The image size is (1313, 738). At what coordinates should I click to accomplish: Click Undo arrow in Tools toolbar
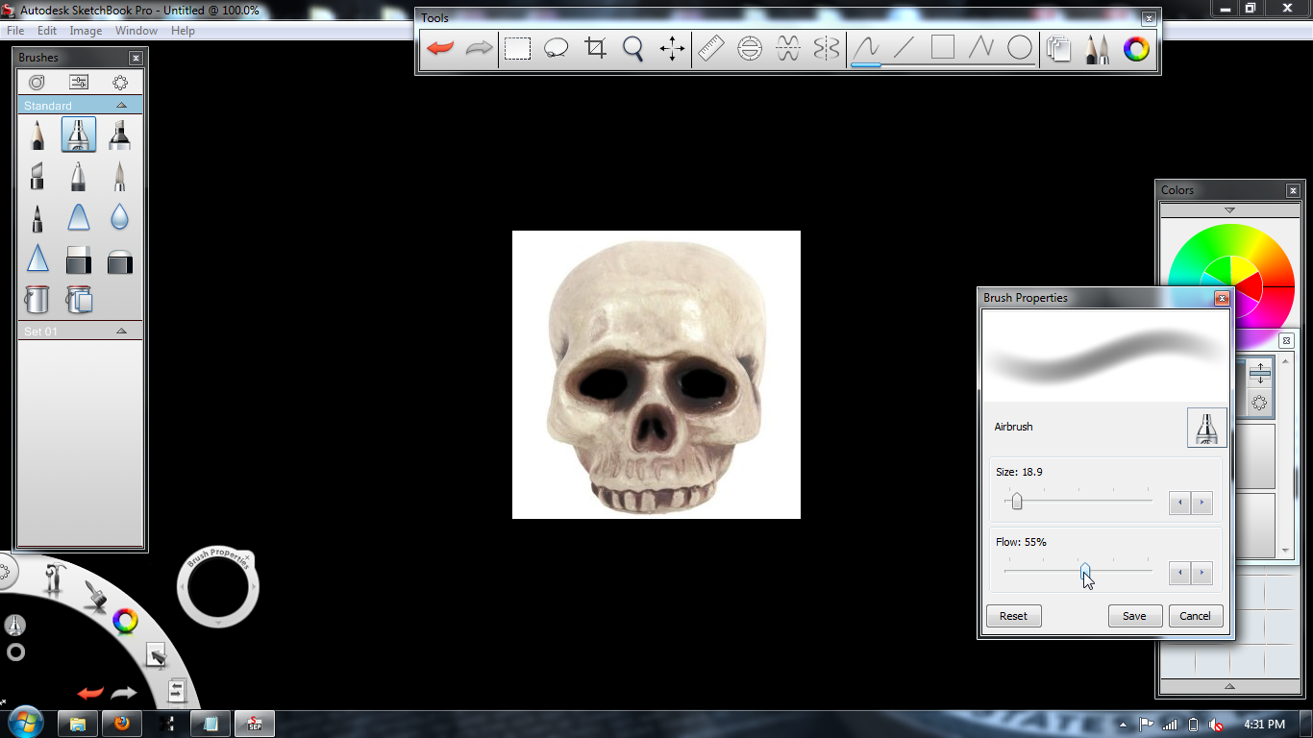coord(440,48)
